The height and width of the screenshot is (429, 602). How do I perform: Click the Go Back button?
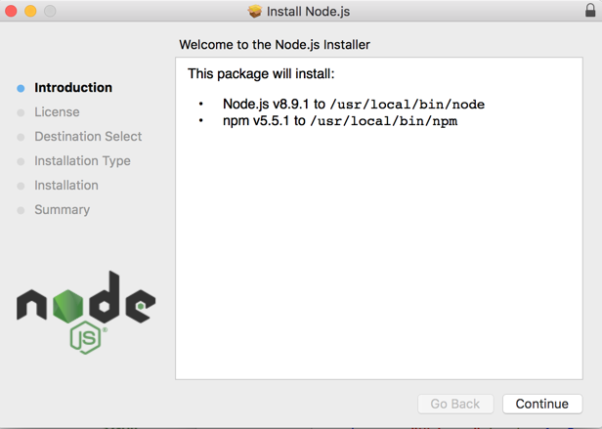[455, 404]
